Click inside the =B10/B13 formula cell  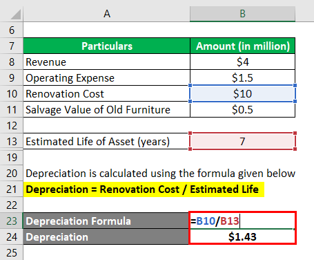coord(242,221)
